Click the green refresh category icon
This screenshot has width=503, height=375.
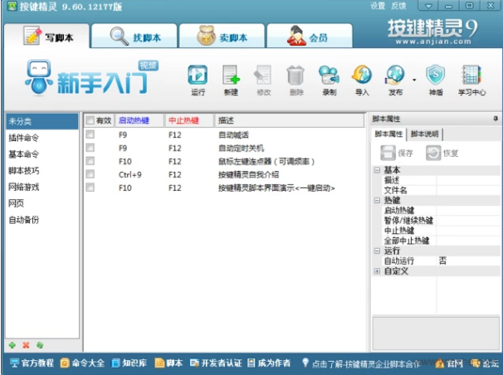click(x=40, y=345)
